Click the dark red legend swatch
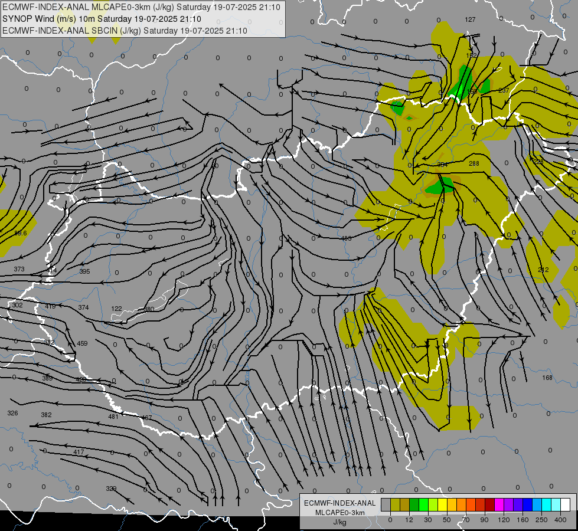The width and height of the screenshot is (578, 531). [x=490, y=505]
